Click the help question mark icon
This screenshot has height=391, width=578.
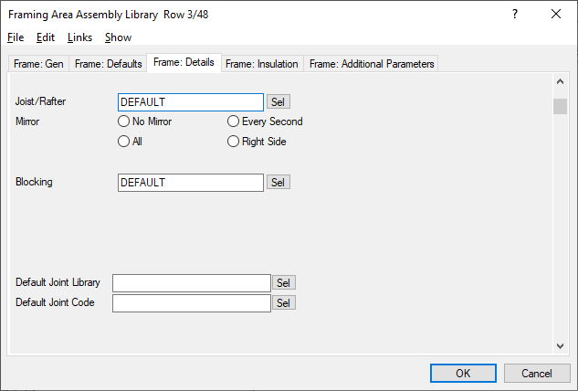[515, 15]
